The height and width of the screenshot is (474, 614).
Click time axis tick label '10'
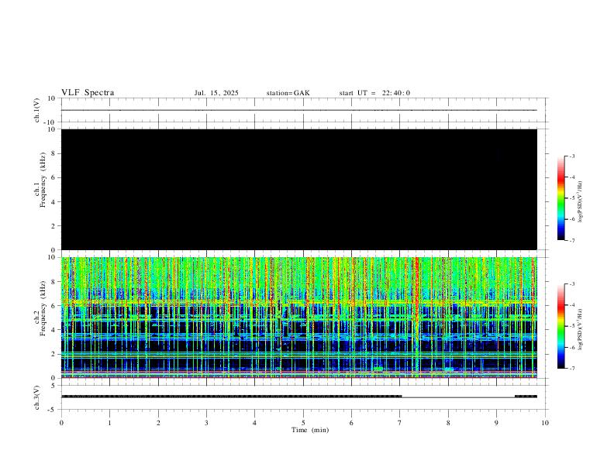click(x=545, y=423)
